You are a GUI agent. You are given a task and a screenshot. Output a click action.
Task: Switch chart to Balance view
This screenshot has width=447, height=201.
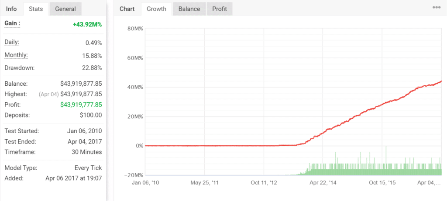click(189, 9)
